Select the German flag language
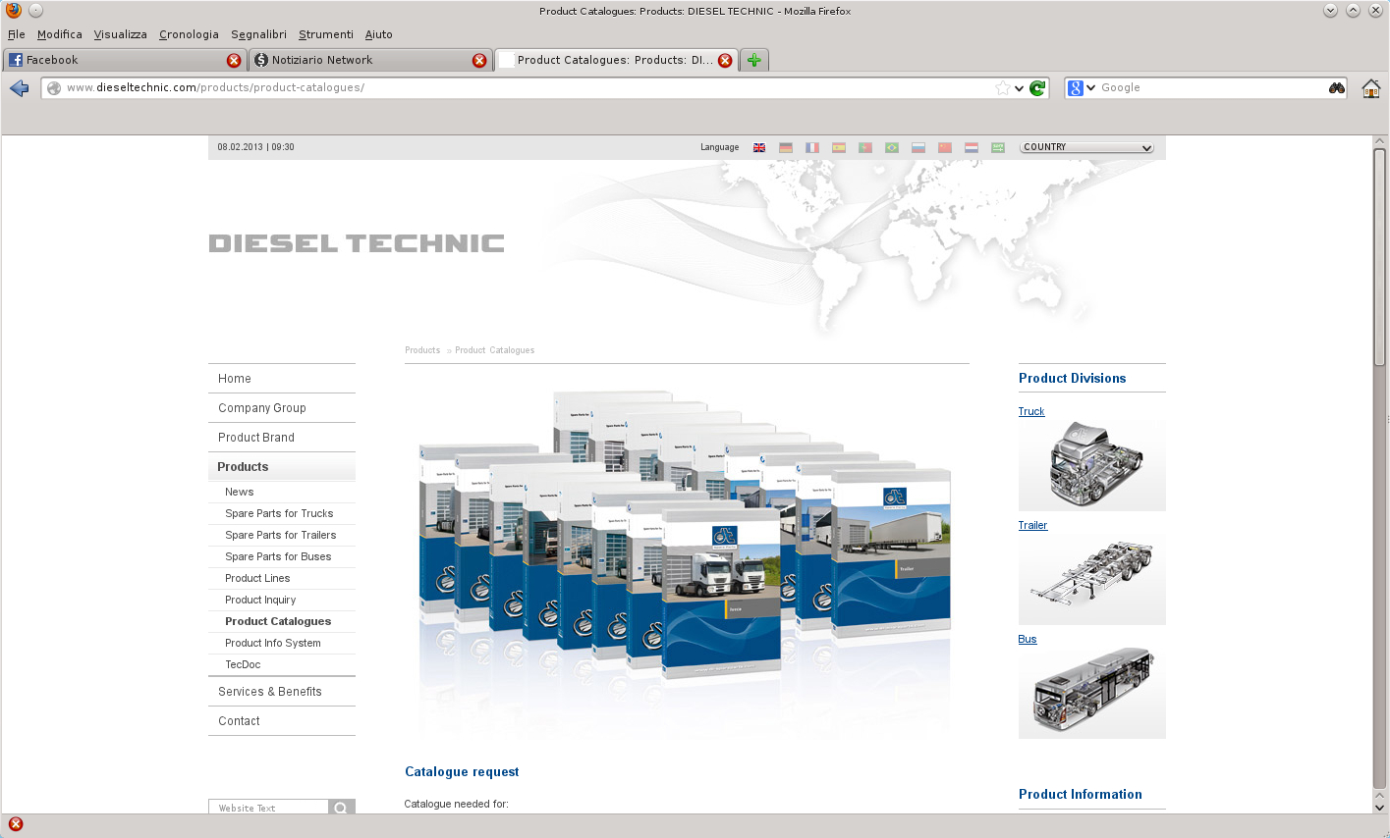 coord(786,147)
